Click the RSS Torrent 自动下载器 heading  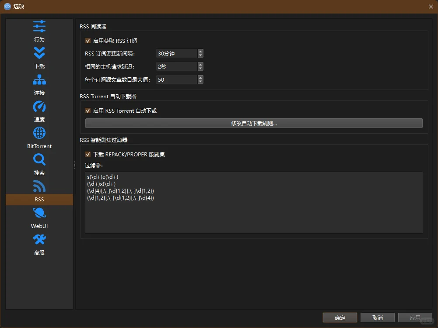[x=108, y=97]
